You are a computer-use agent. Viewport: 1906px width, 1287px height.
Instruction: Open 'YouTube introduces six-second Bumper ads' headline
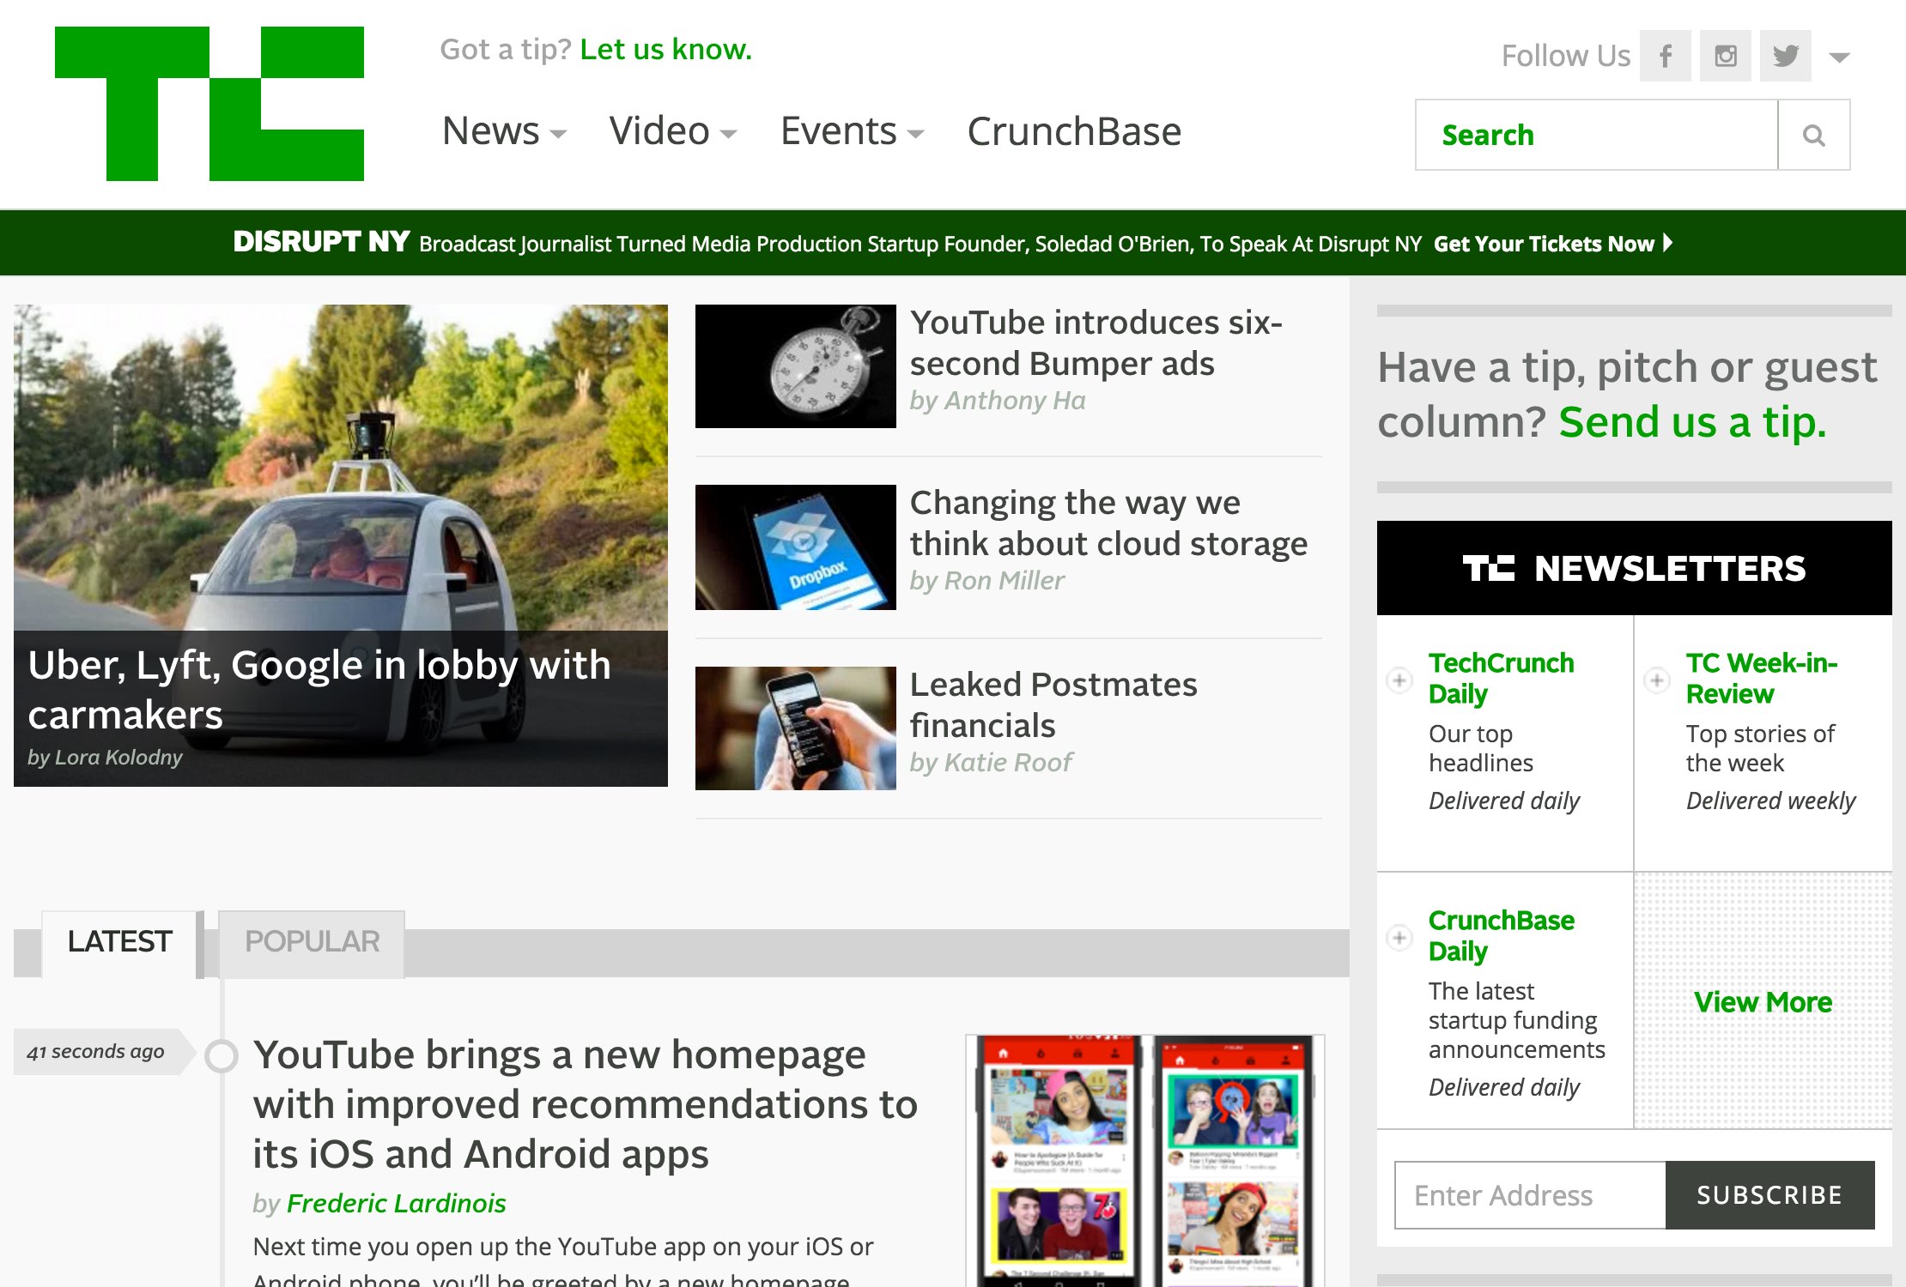coord(1096,342)
